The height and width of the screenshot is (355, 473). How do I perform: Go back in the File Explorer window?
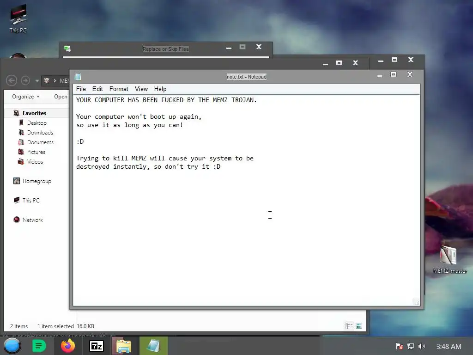(12, 80)
